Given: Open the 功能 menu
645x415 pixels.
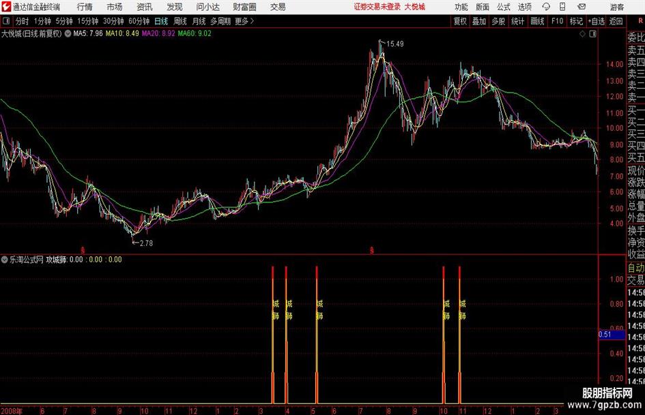Looking at the screenshot, I should pos(461,7).
